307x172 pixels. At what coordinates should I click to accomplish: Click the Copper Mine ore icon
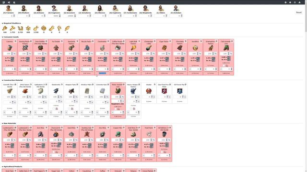[x=118, y=134]
